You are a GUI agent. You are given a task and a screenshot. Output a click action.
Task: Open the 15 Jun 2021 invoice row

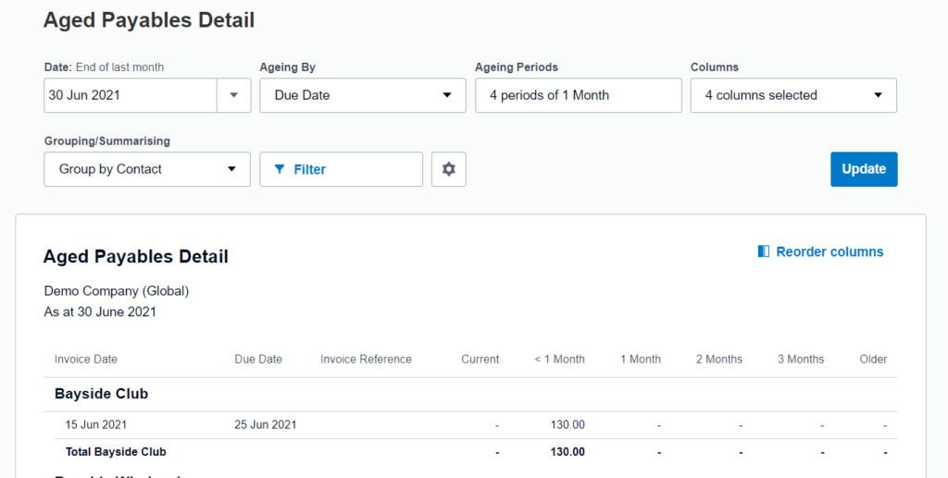point(96,425)
